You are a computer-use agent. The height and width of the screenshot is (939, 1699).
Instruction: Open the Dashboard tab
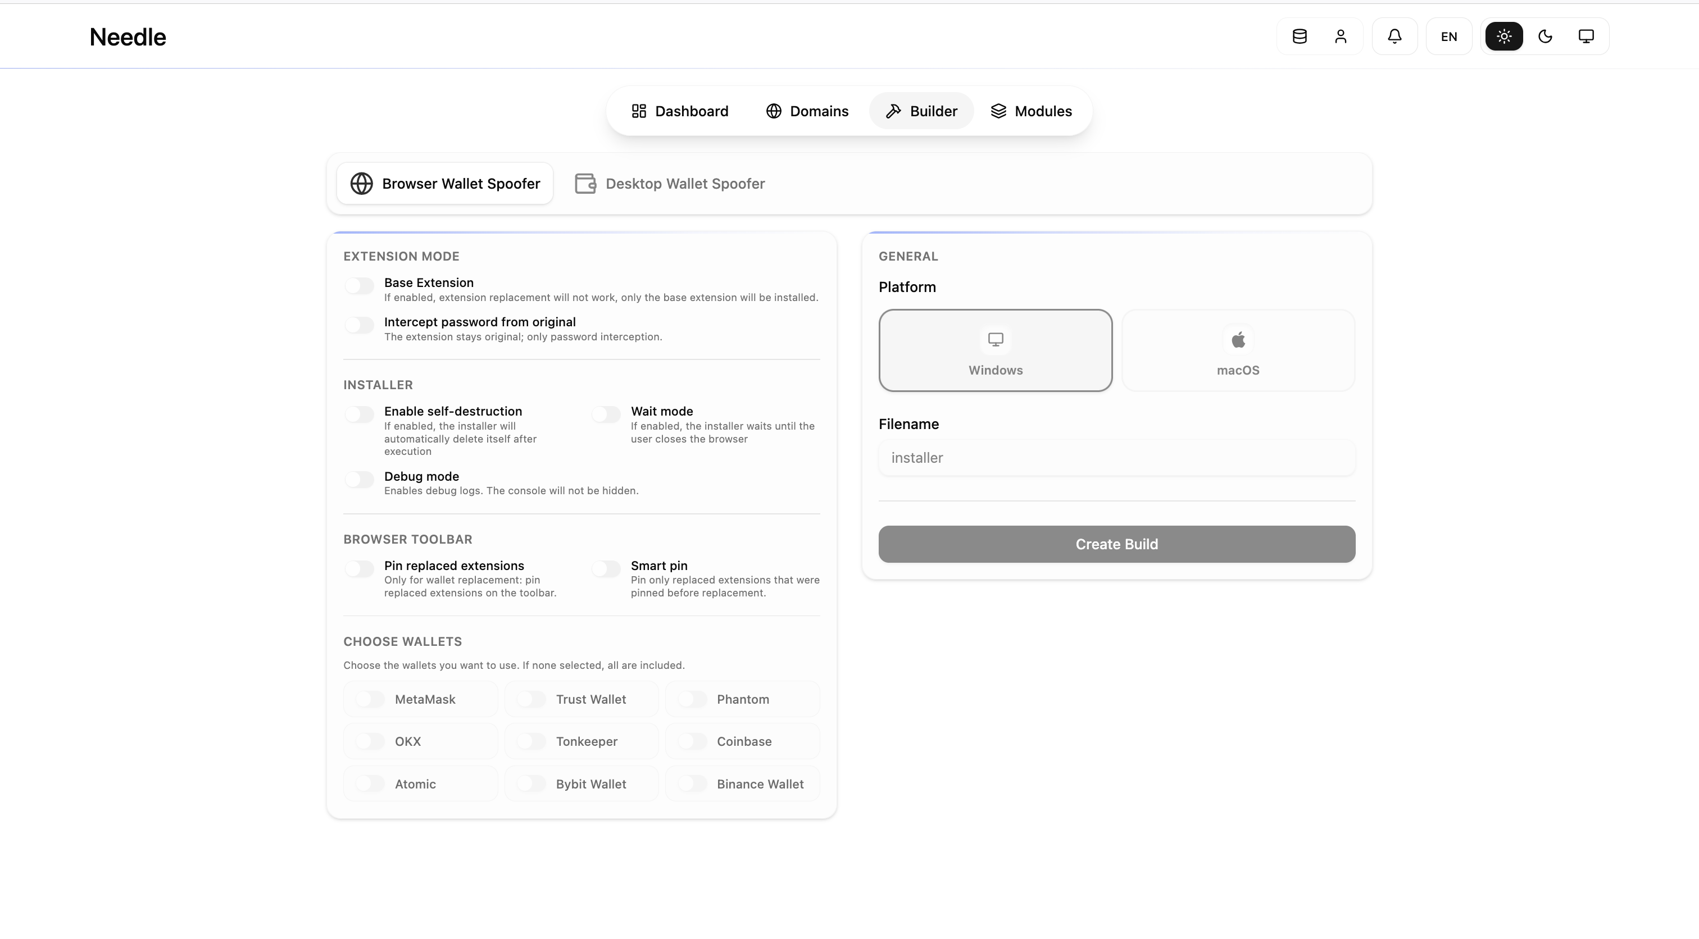[680, 111]
